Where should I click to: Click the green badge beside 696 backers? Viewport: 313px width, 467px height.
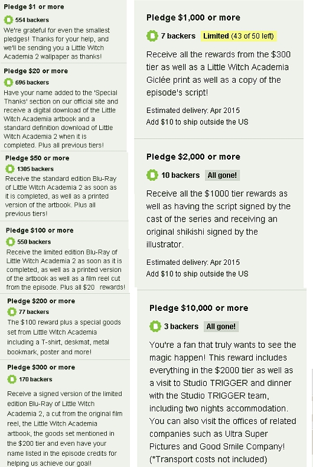8,82
